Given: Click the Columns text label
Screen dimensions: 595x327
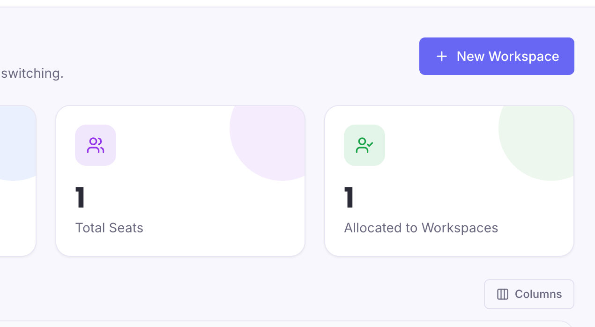Looking at the screenshot, I should tap(538, 294).
